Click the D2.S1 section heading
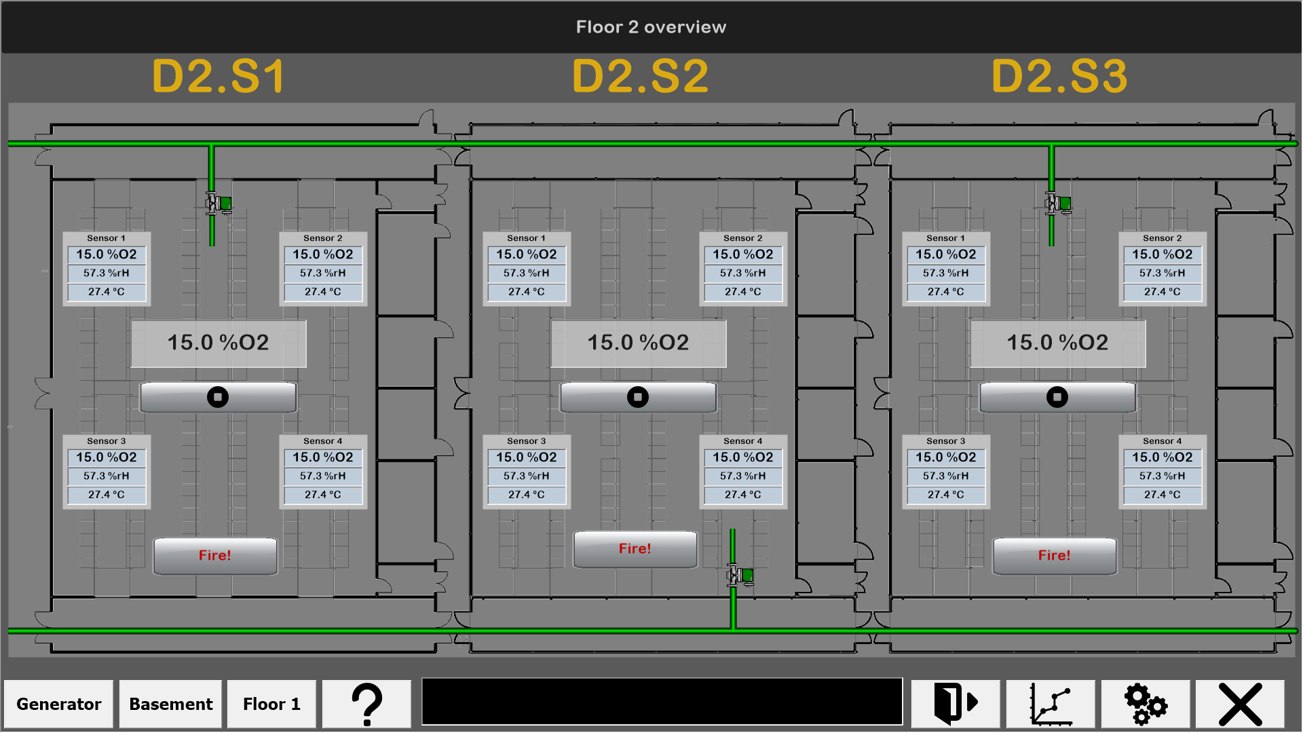This screenshot has height=733, width=1303. 219,76
